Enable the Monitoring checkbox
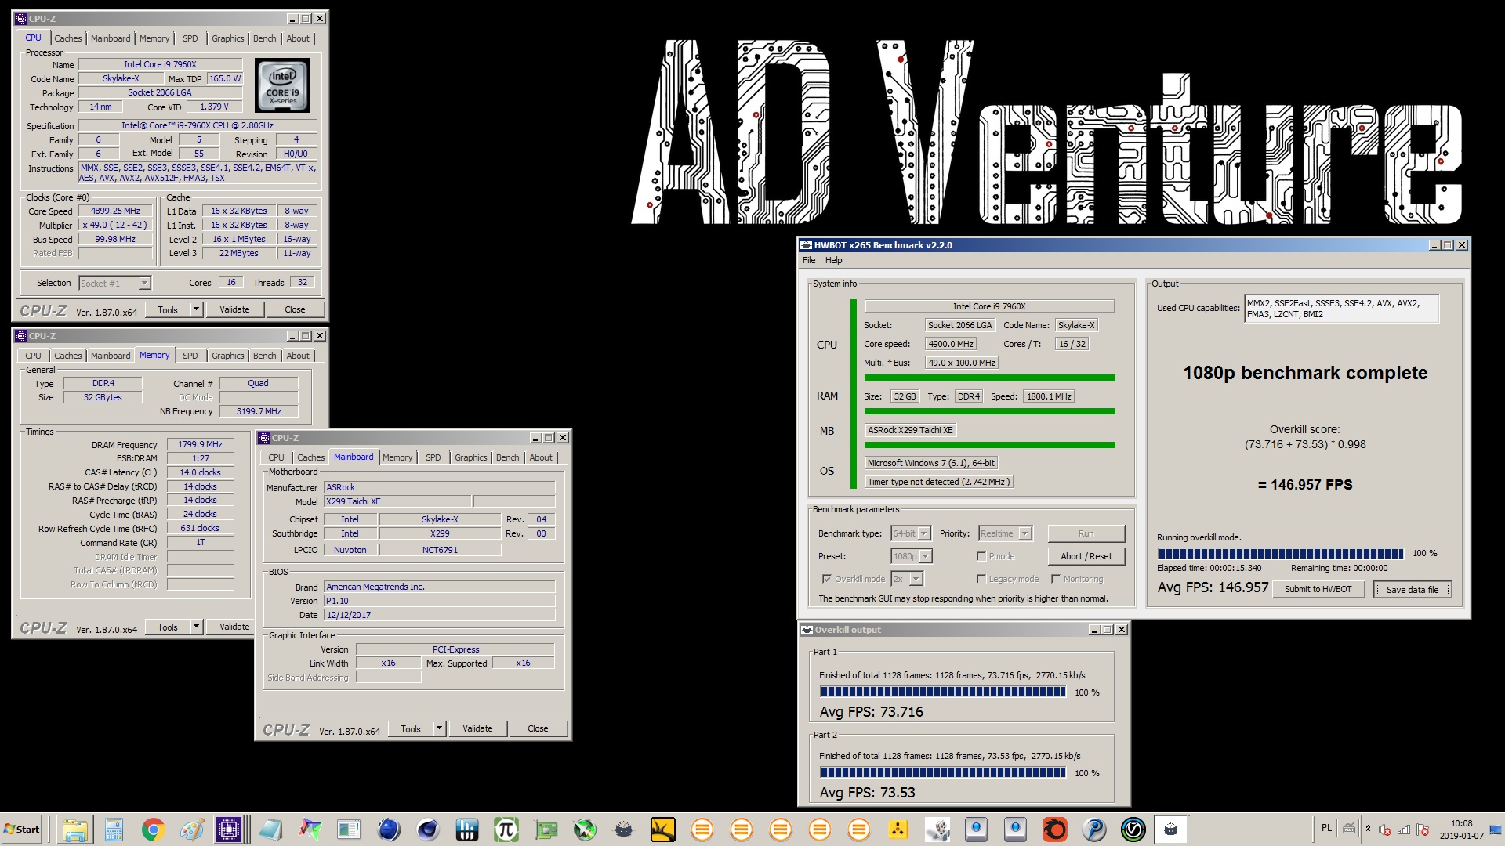The image size is (1505, 846). 1056,579
